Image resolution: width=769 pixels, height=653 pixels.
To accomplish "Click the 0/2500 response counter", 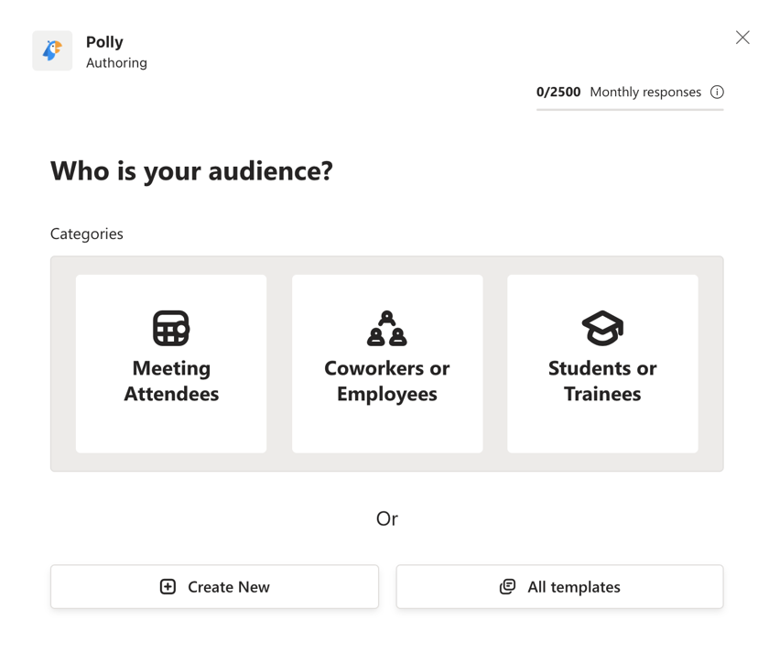I will tap(558, 92).
